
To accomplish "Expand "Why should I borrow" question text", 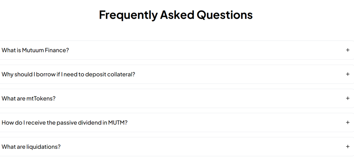I will click(x=68, y=74).
